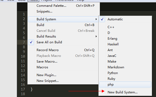Select Ant build system
The width and height of the screenshot is (156, 97).
[x=125, y=50]
